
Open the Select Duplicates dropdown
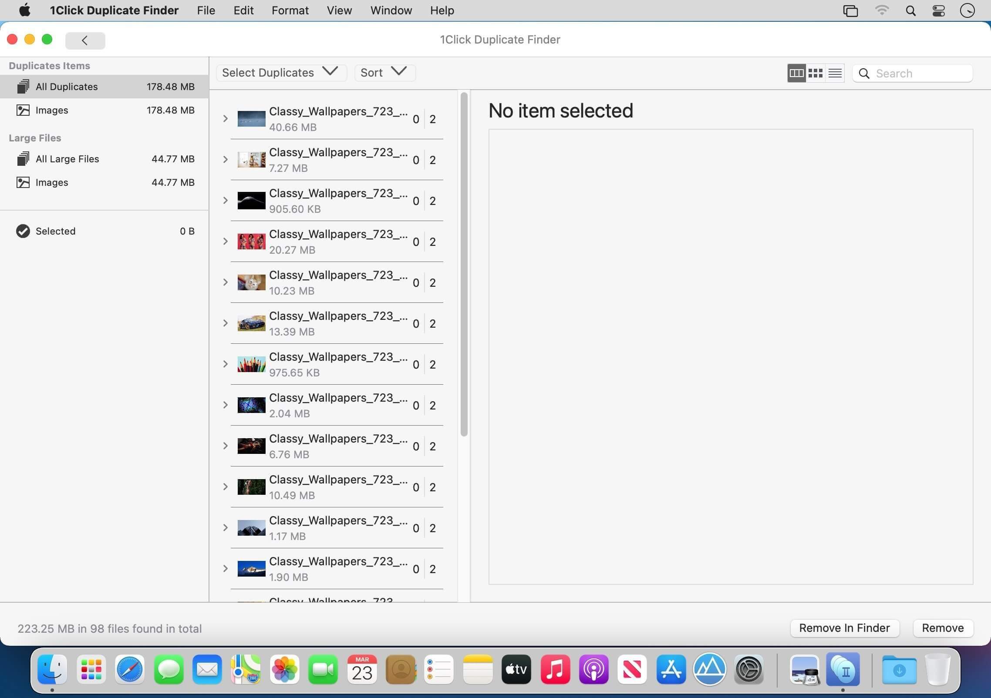point(281,72)
